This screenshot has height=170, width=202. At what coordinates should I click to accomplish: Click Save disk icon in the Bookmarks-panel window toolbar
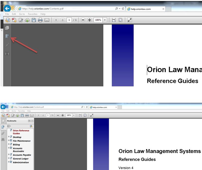[22, 115]
